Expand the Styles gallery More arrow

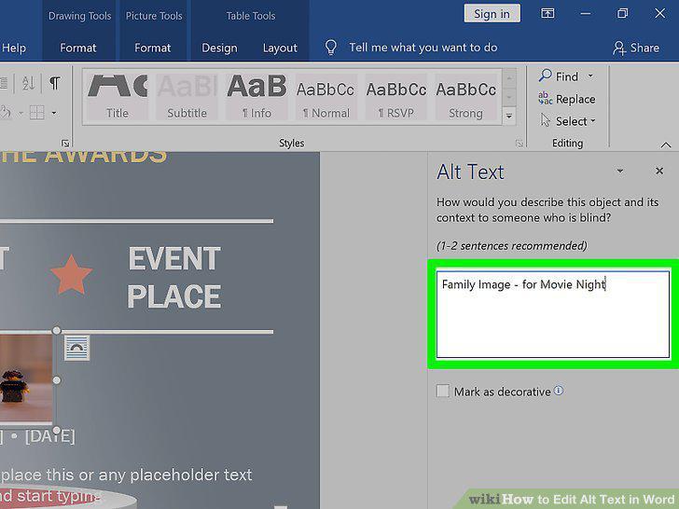tap(509, 116)
